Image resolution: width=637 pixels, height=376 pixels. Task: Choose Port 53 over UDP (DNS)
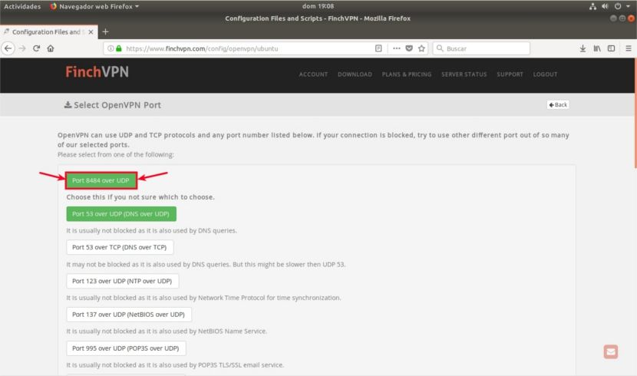click(x=121, y=214)
